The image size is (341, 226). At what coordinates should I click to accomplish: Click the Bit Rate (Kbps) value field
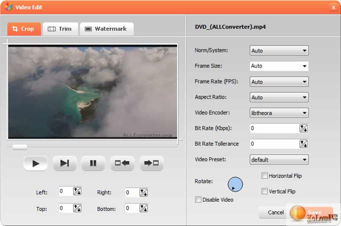[x=274, y=128]
